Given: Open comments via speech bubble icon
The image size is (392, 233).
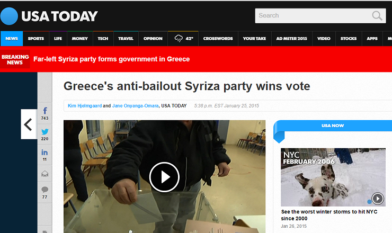Looking at the screenshot, I should click(44, 193).
